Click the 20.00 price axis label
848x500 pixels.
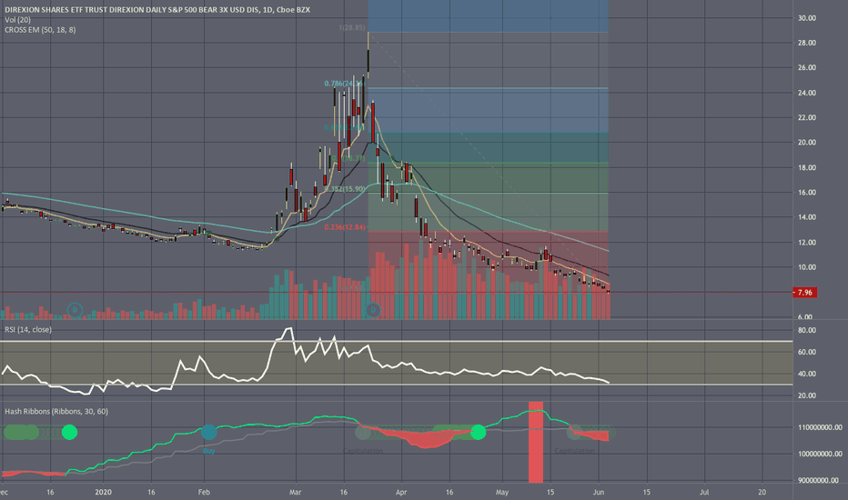tap(807, 142)
